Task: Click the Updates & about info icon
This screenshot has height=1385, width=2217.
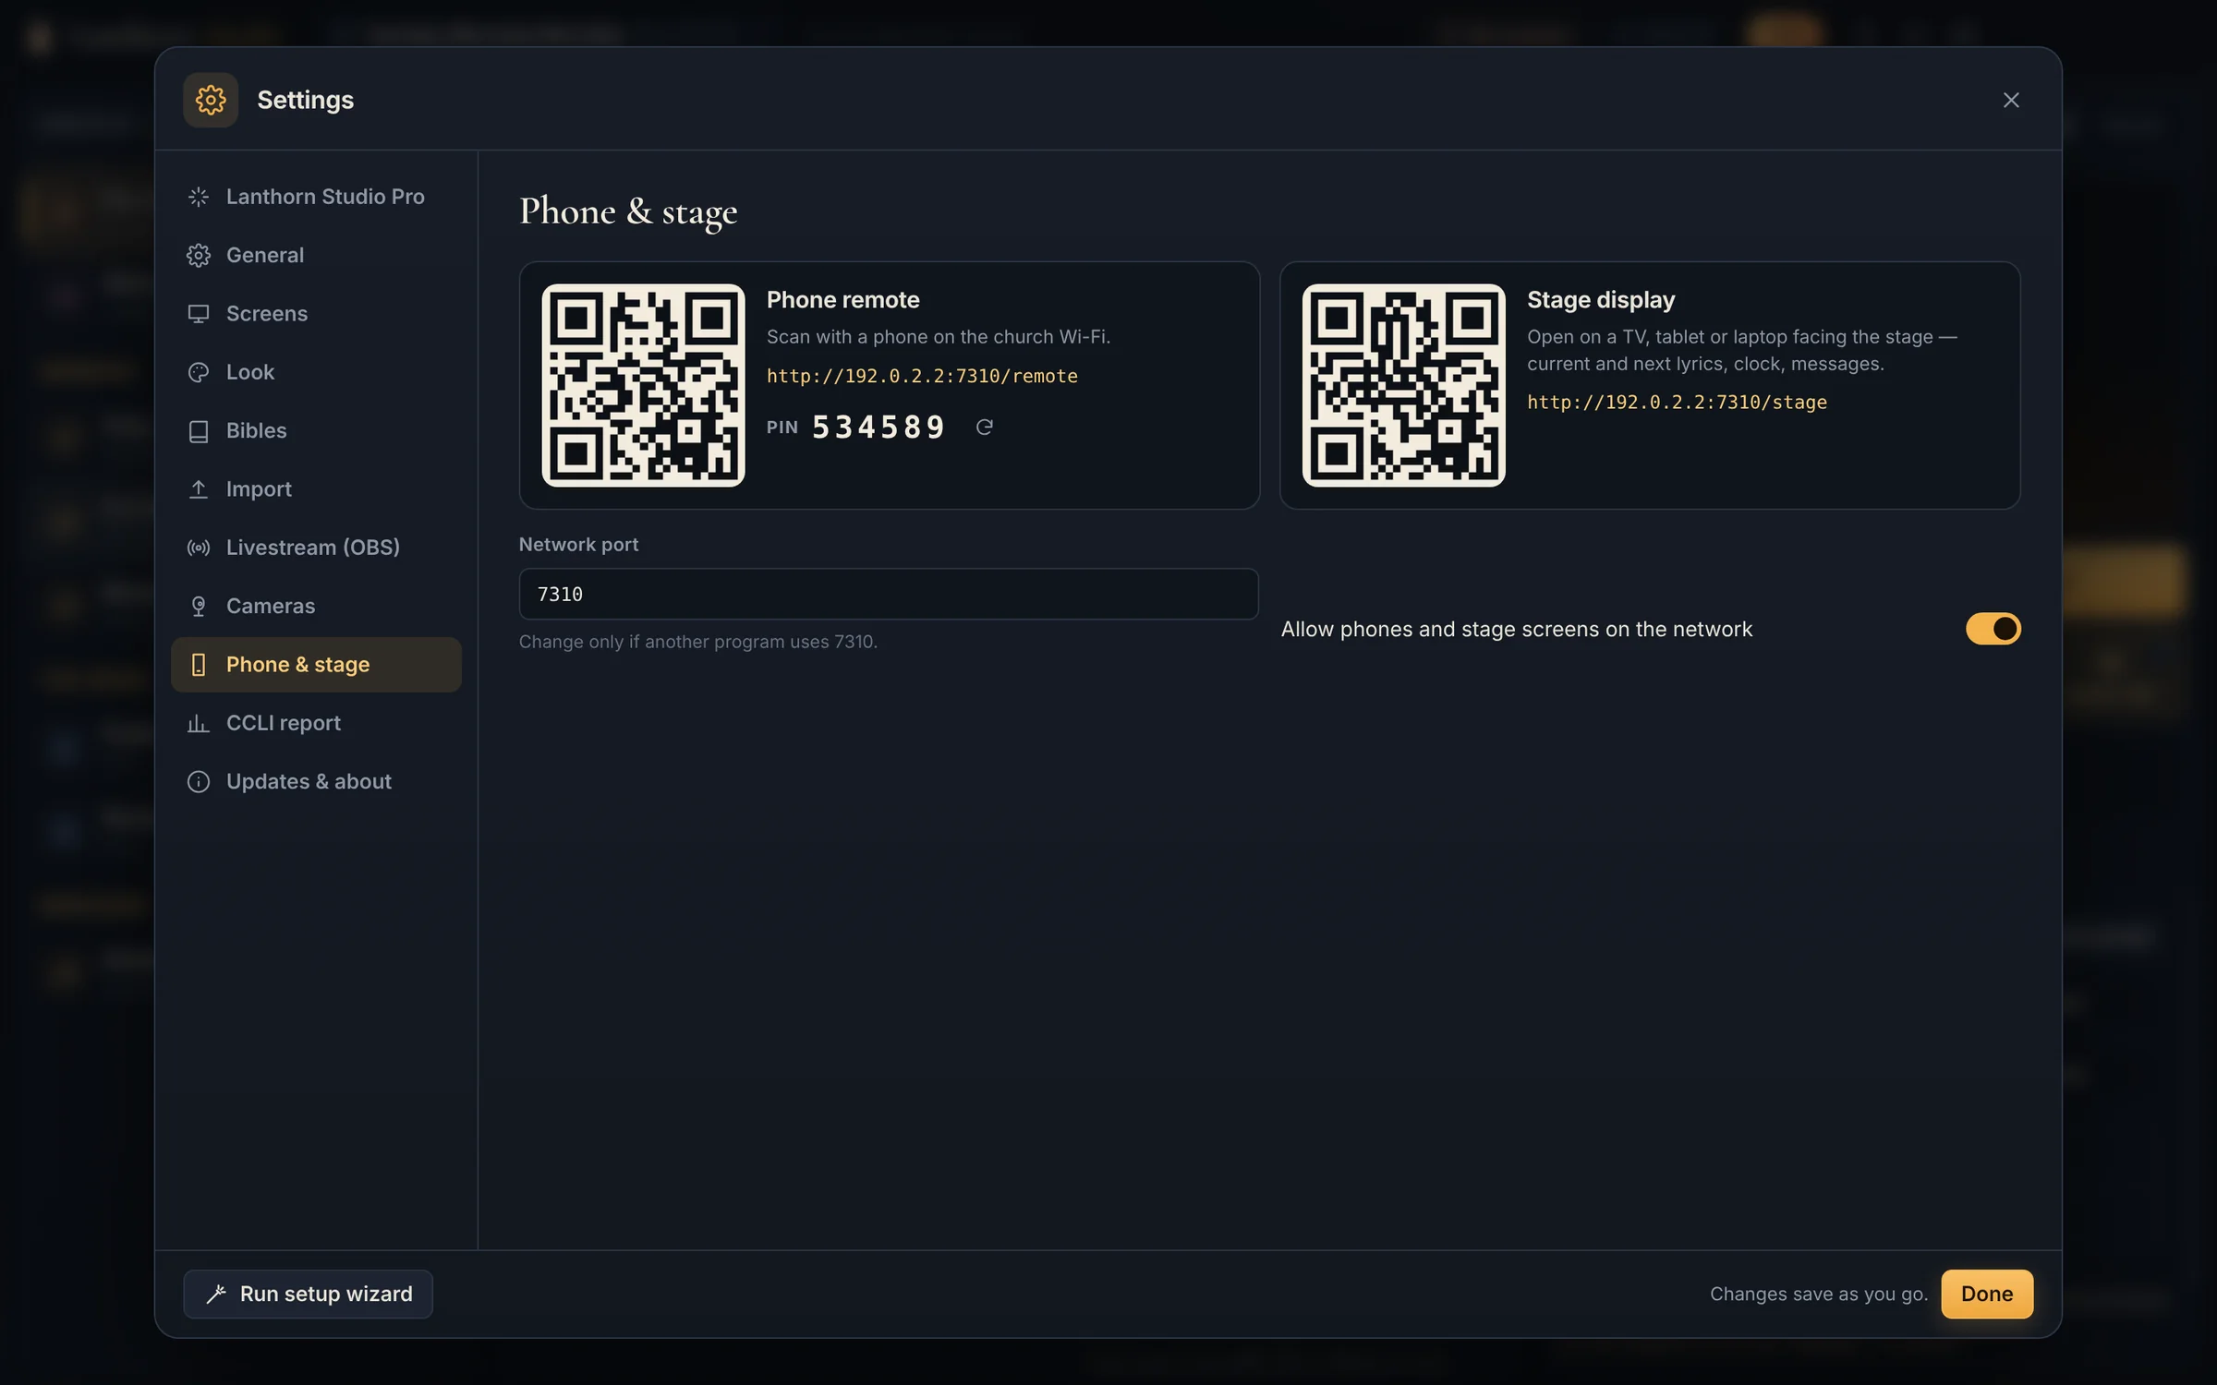Action: click(199, 781)
